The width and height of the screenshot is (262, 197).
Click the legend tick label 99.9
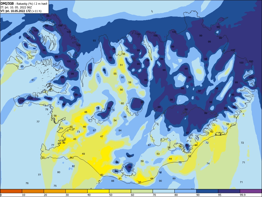242,195
